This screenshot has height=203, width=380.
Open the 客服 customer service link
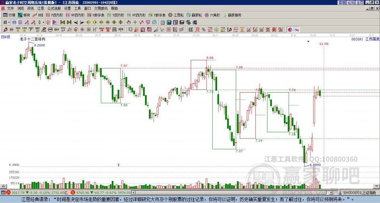(x=342, y=3)
